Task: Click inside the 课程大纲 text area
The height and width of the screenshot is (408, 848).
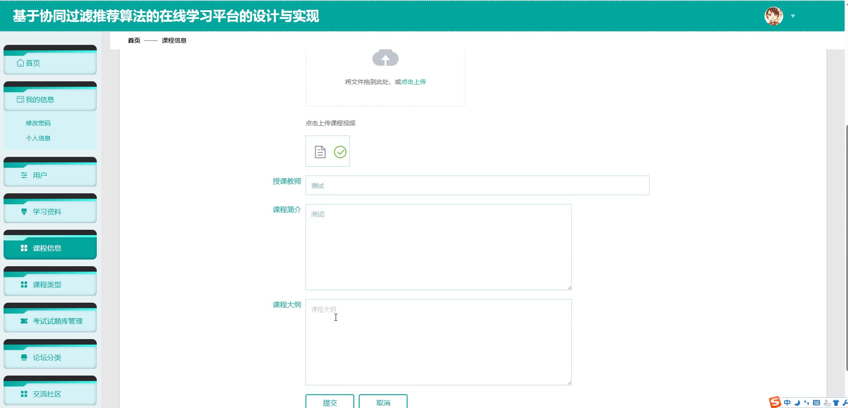Action: [x=438, y=342]
